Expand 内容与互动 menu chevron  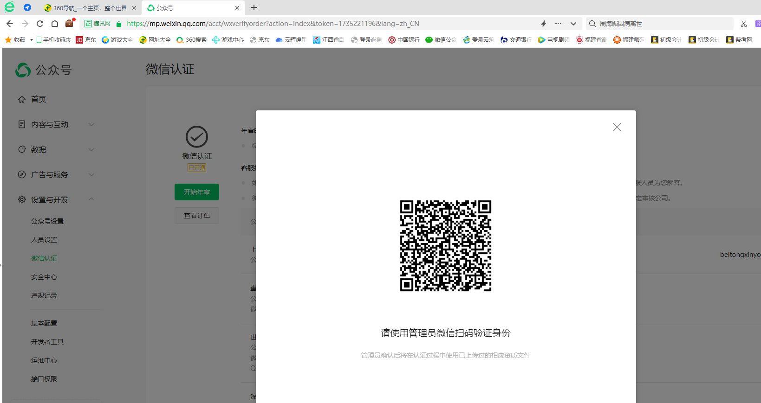click(x=91, y=124)
